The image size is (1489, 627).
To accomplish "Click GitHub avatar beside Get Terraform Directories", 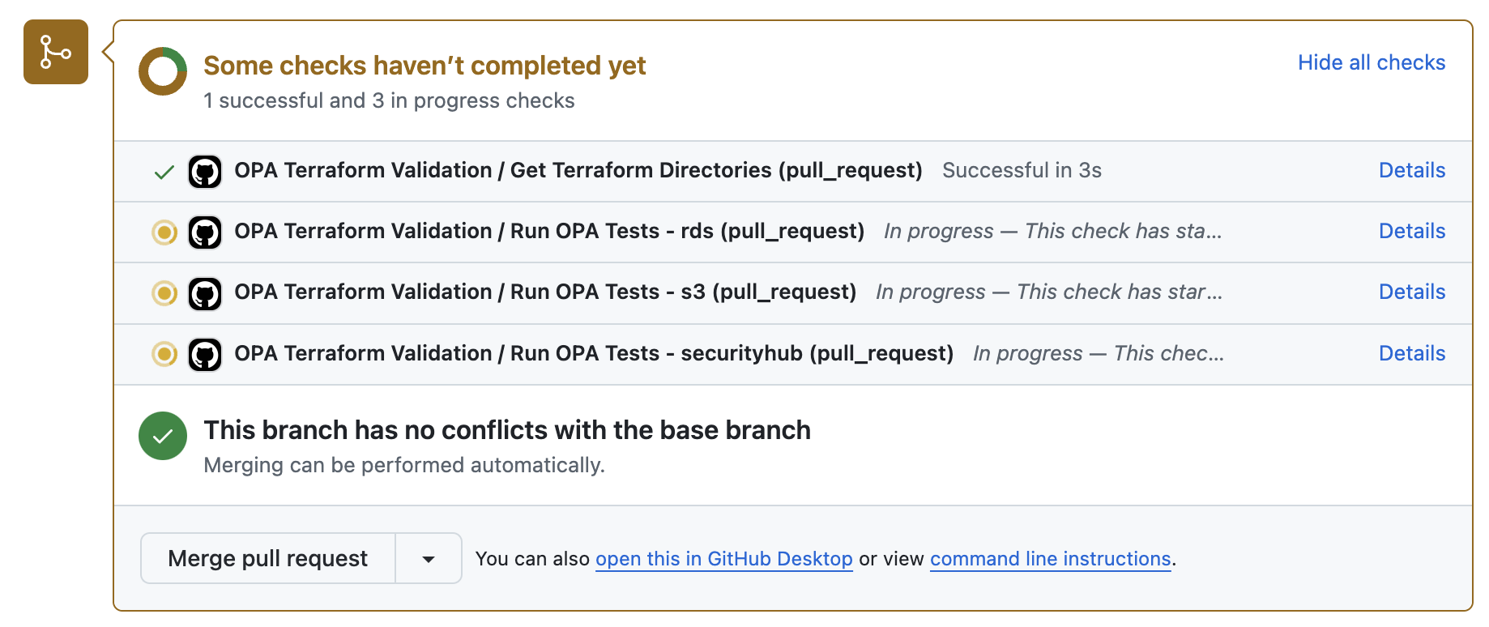I will 205,172.
